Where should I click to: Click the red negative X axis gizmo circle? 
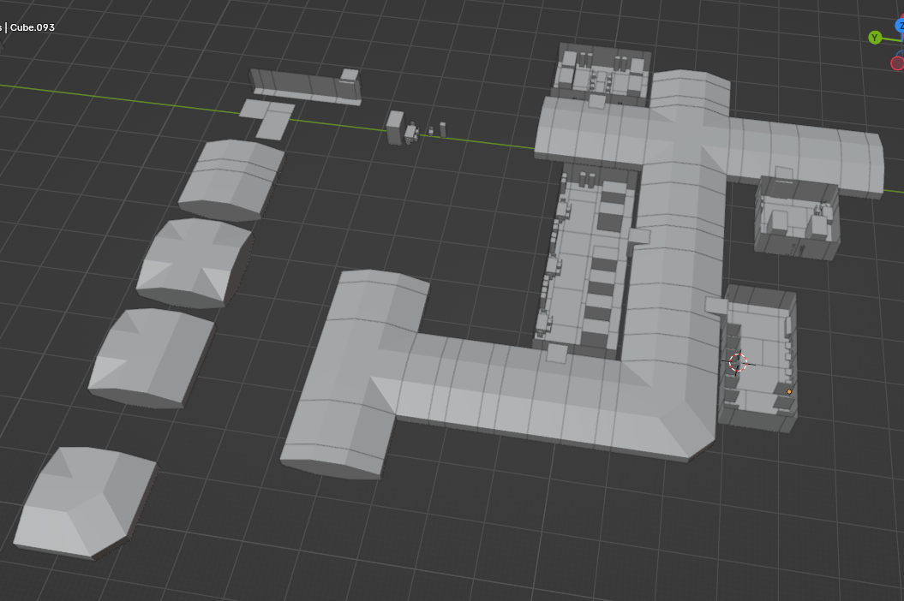point(898,62)
